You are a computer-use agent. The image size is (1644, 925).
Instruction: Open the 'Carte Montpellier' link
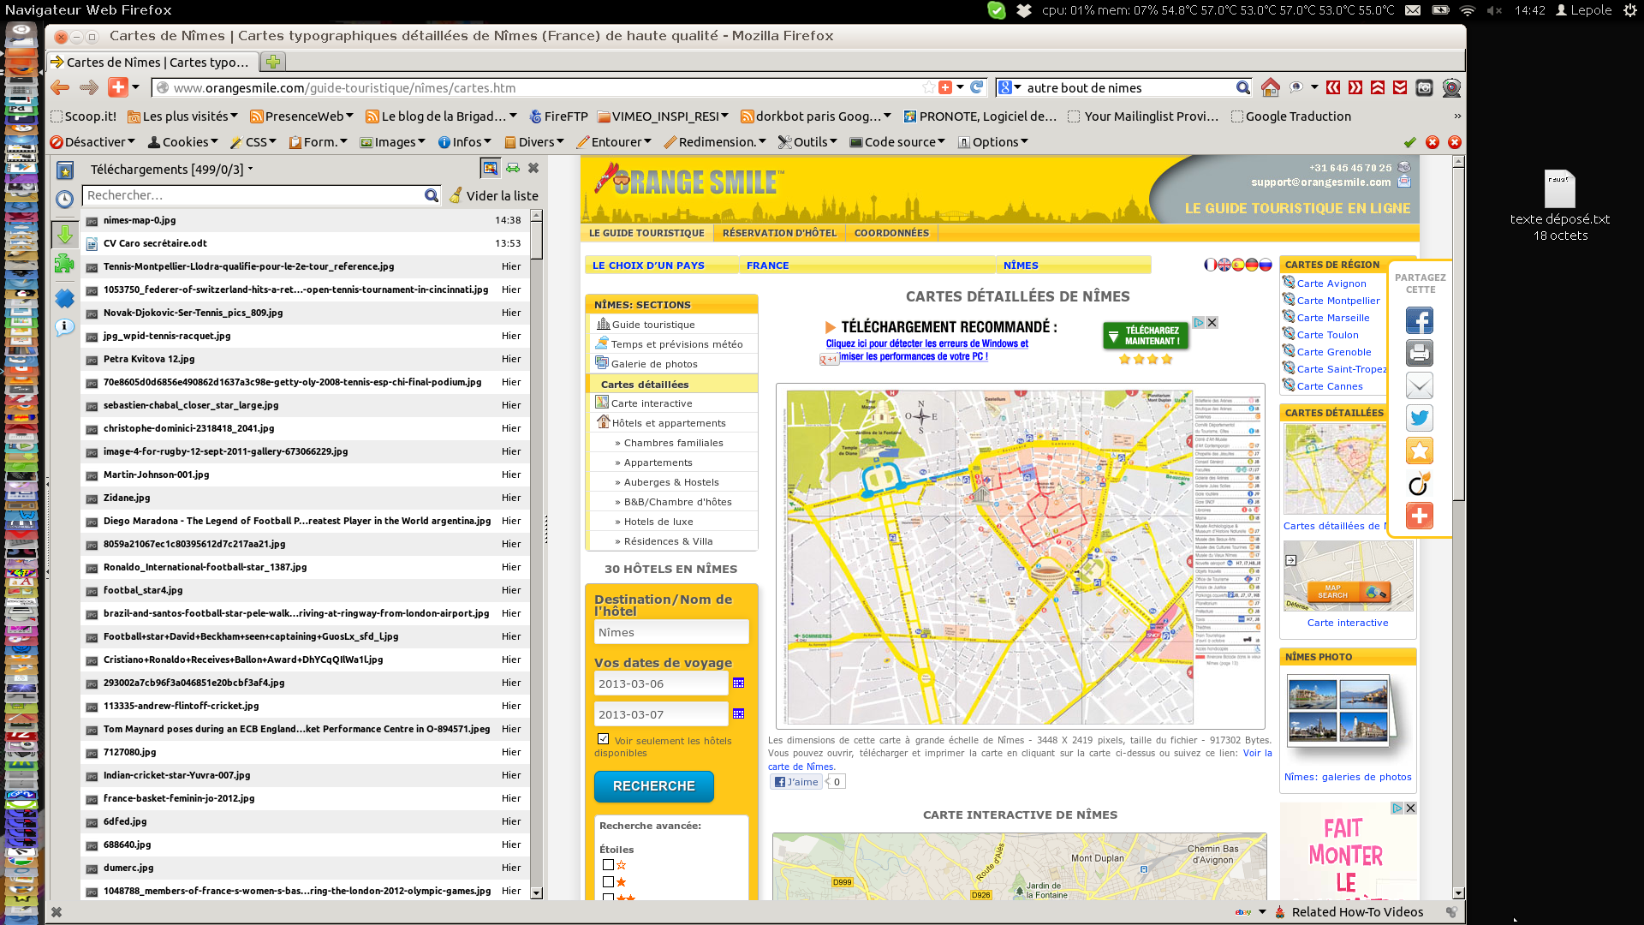(x=1337, y=301)
